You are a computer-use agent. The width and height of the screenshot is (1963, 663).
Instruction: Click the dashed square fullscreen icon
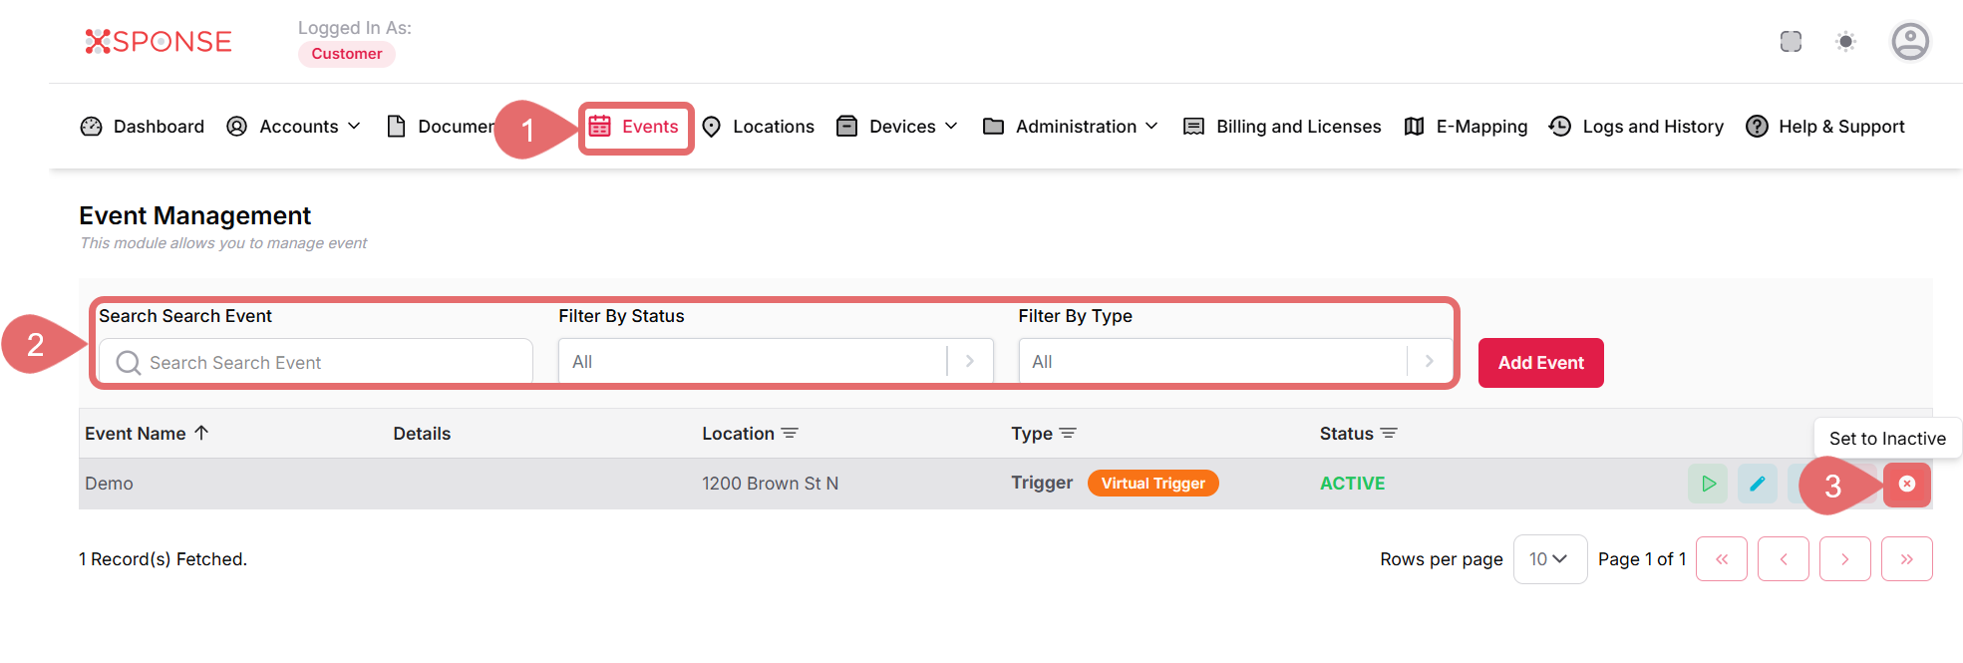[1791, 42]
